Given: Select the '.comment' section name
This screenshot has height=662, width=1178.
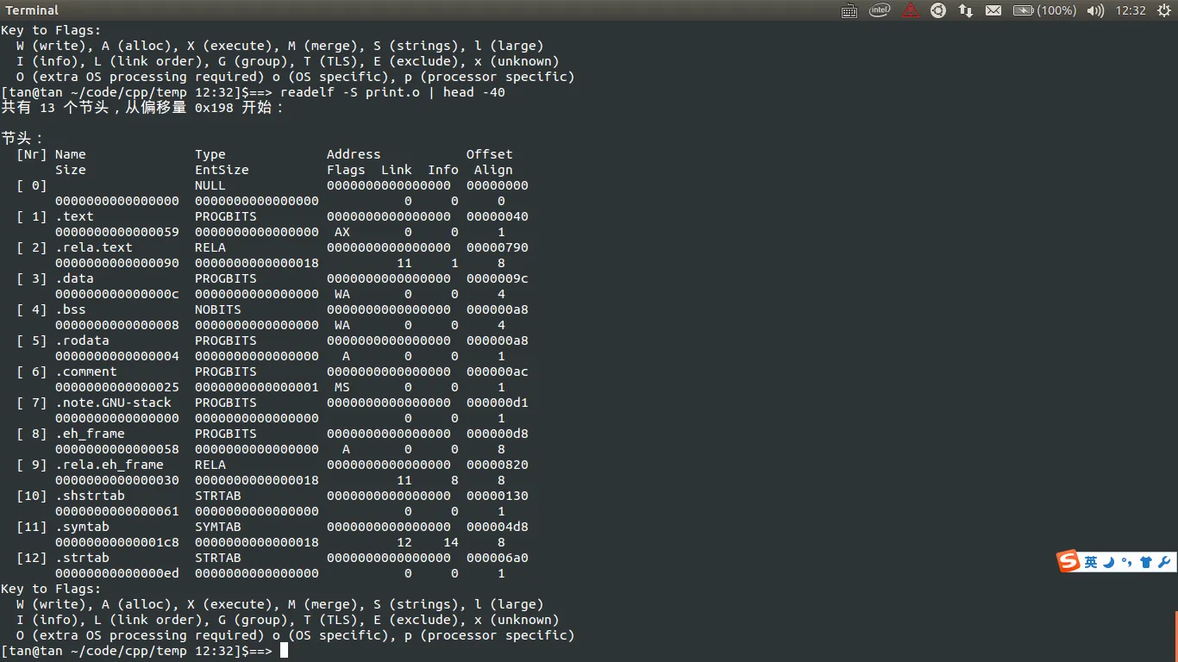Looking at the screenshot, I should [x=86, y=372].
